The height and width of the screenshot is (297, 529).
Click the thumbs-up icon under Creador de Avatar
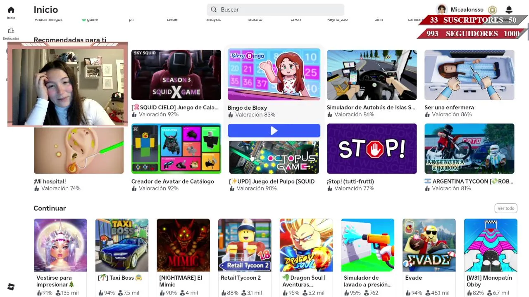click(x=134, y=188)
